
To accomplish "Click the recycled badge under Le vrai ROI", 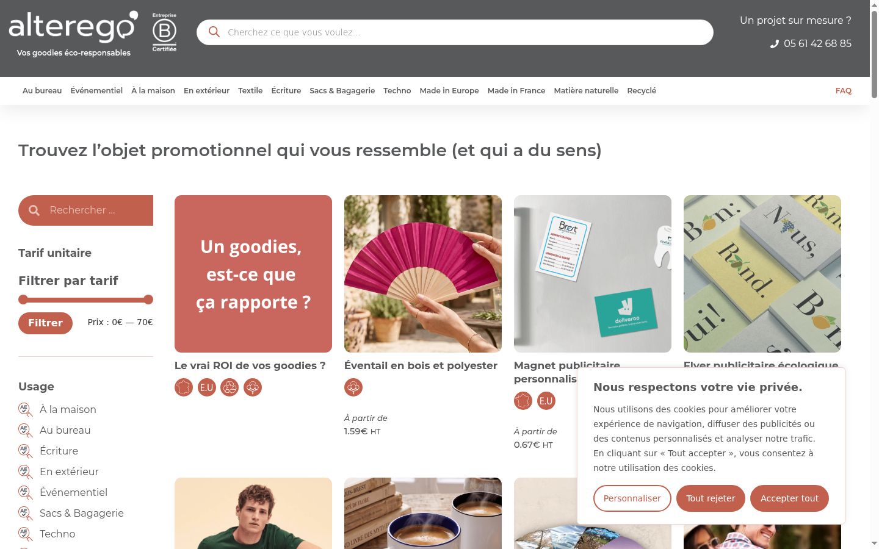I will 230,387.
